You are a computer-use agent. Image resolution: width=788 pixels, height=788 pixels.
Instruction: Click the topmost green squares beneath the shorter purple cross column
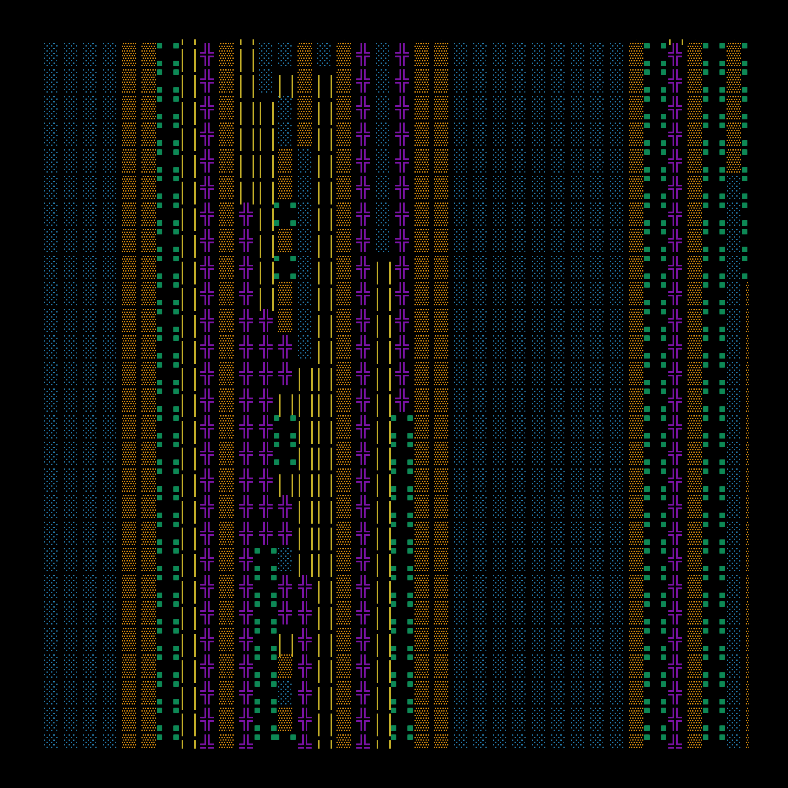402,427
